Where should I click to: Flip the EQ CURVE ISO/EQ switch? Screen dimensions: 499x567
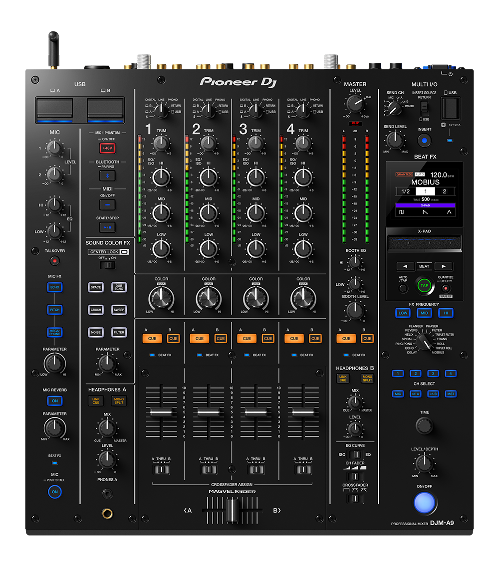355,454
